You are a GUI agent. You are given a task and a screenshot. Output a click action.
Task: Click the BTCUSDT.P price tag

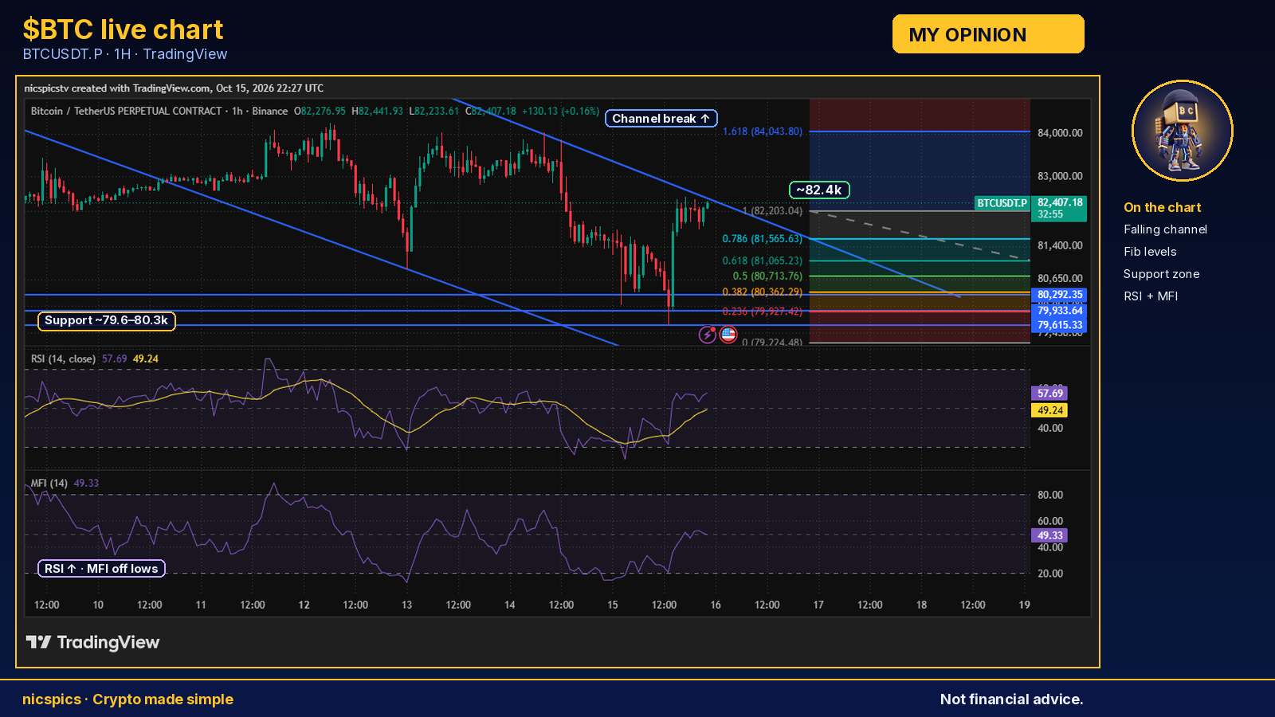(1002, 203)
